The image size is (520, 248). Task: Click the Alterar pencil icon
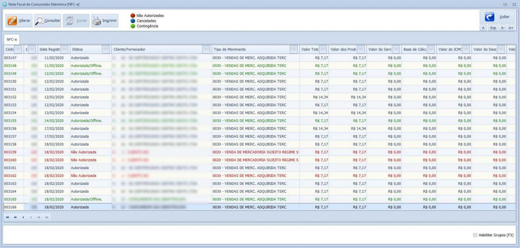[x=12, y=21]
